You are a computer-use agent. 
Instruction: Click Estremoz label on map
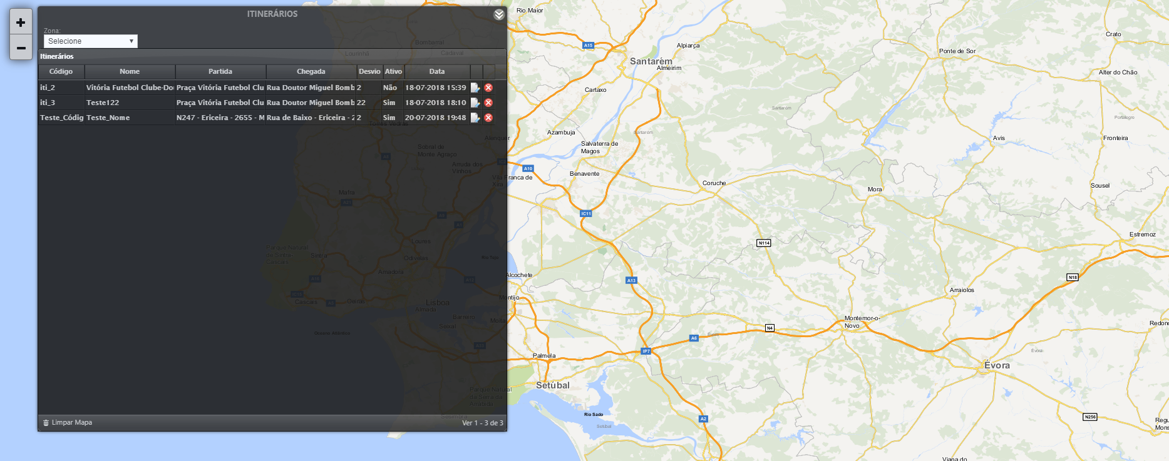(1143, 235)
